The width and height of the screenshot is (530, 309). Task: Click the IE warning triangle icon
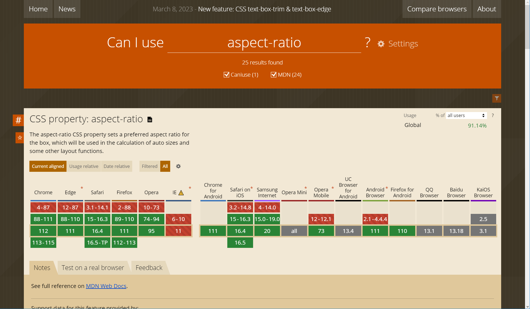tap(181, 193)
